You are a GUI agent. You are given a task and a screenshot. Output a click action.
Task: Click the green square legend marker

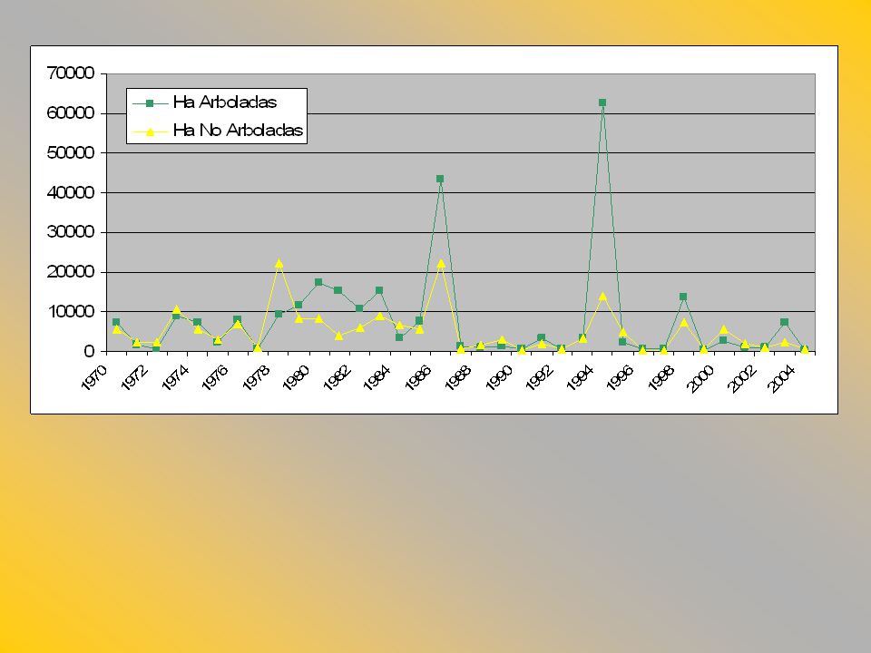150,102
